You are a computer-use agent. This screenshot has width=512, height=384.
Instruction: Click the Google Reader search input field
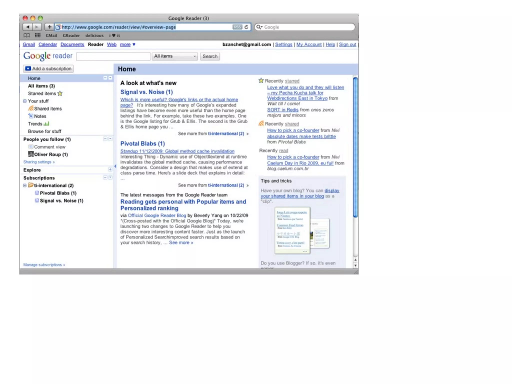pos(113,56)
